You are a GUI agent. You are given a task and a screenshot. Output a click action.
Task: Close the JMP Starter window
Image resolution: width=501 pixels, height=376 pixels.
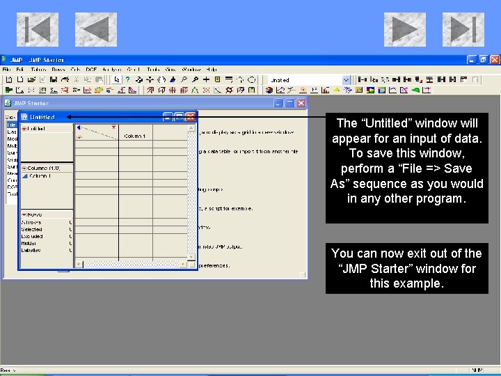[301, 103]
